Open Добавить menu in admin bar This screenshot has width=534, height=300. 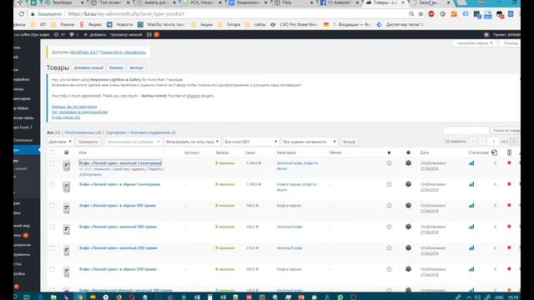[94, 35]
